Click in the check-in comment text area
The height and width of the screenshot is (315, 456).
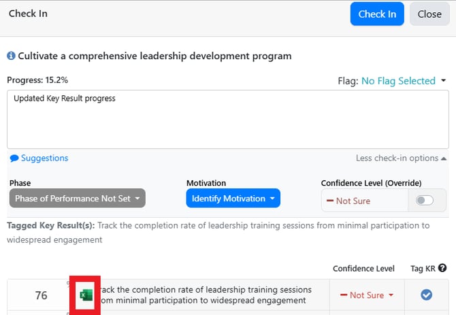[227, 119]
